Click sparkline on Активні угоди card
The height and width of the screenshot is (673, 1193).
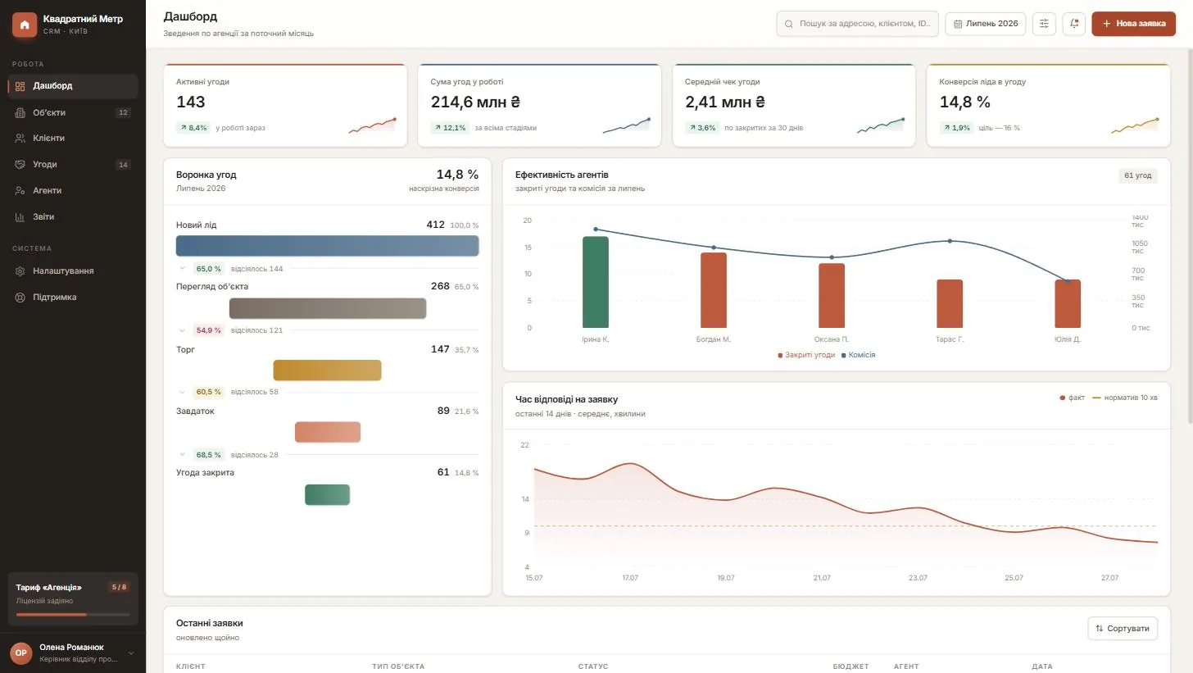[372, 125]
